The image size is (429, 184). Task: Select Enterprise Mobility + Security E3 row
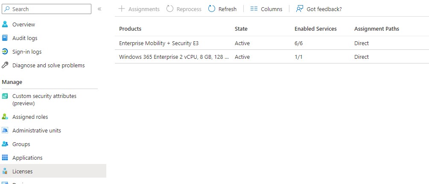coord(272,43)
